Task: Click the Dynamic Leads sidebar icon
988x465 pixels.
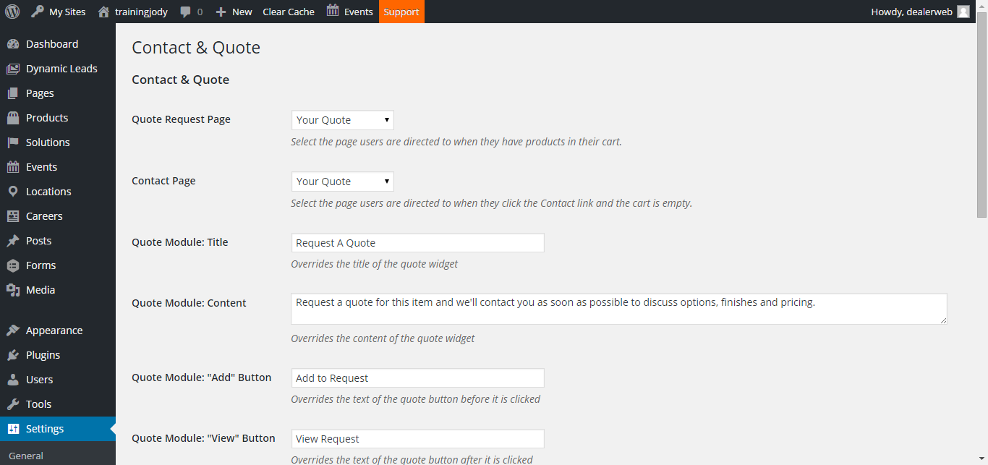Action: pos(13,69)
